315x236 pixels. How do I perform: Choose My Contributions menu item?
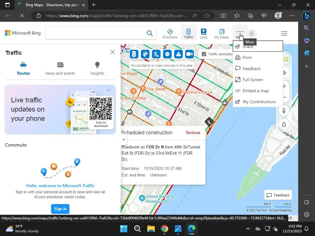[258, 102]
